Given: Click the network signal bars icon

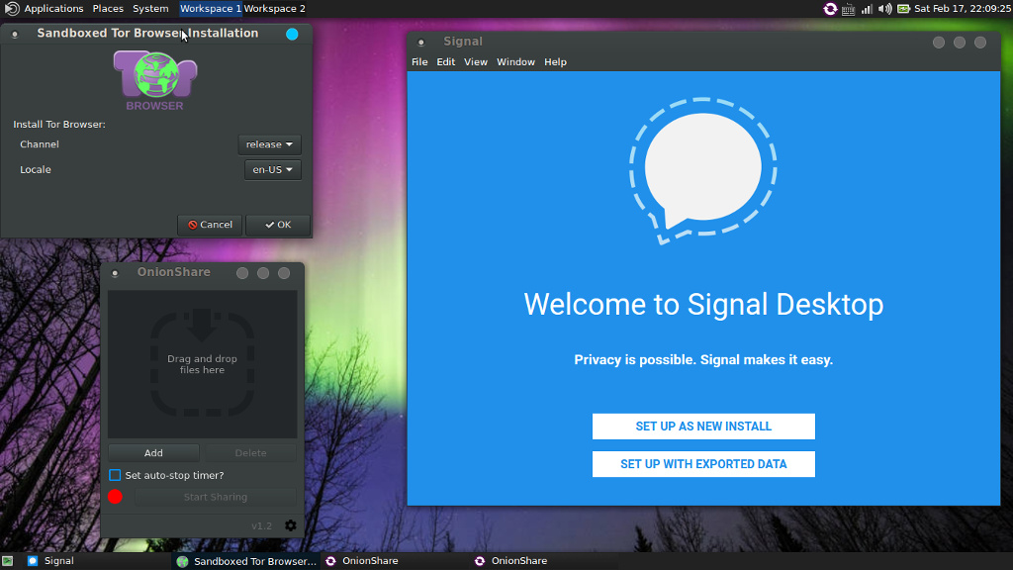Looking at the screenshot, I should [x=867, y=9].
